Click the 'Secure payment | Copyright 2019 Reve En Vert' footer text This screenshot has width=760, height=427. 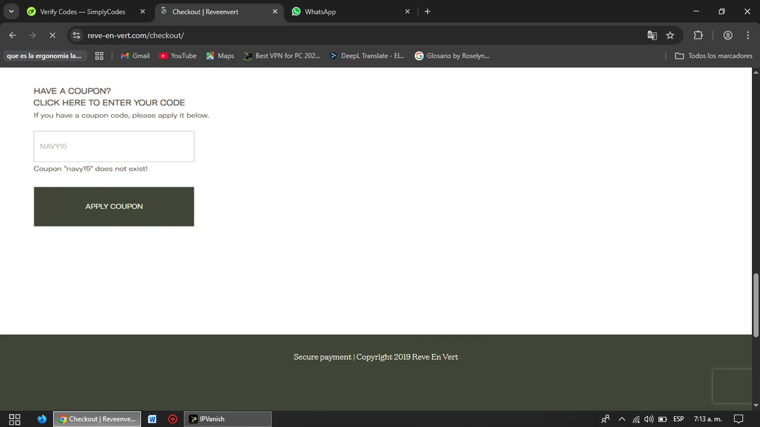376,357
